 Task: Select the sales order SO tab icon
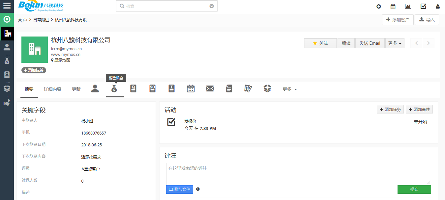(152, 88)
